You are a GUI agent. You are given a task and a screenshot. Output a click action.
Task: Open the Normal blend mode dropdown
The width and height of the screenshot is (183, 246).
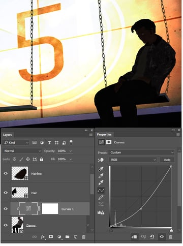[x=22, y=151]
